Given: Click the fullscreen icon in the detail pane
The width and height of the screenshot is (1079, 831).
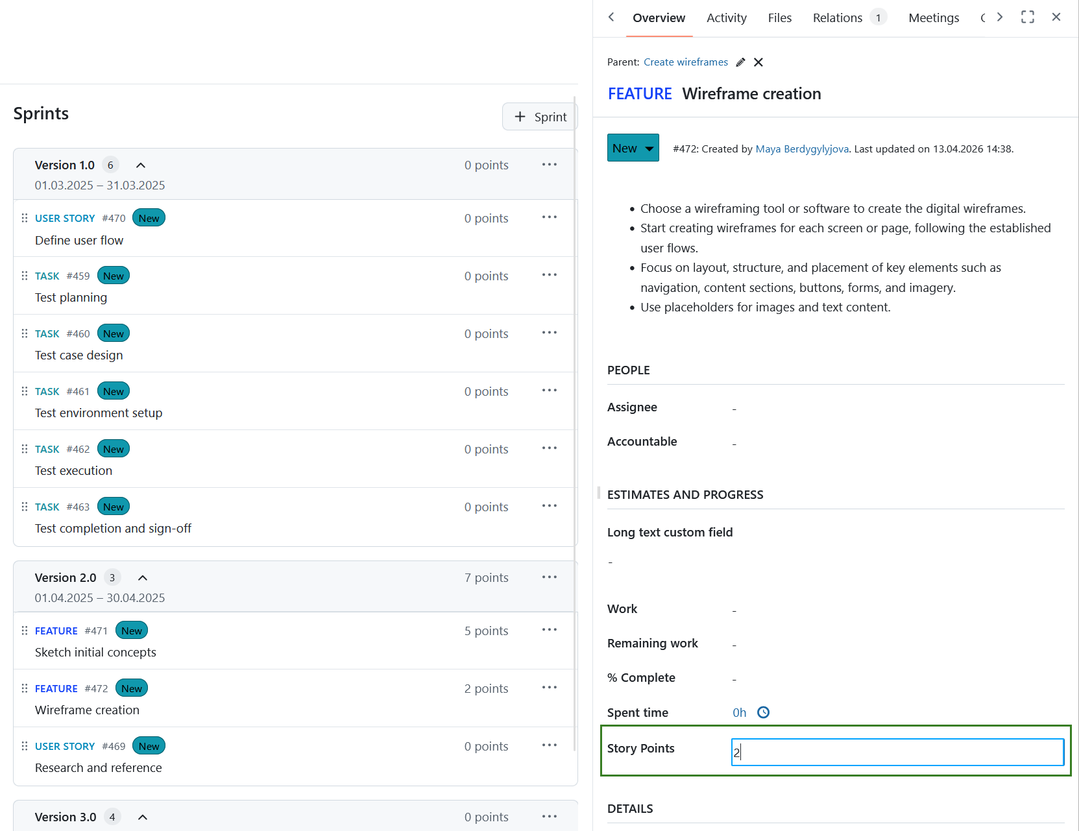Looking at the screenshot, I should pos(1027,17).
